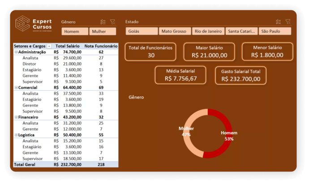Enable multi-select in the Gênero slicer
Screen dimensions: 309x184
coord(103,22)
